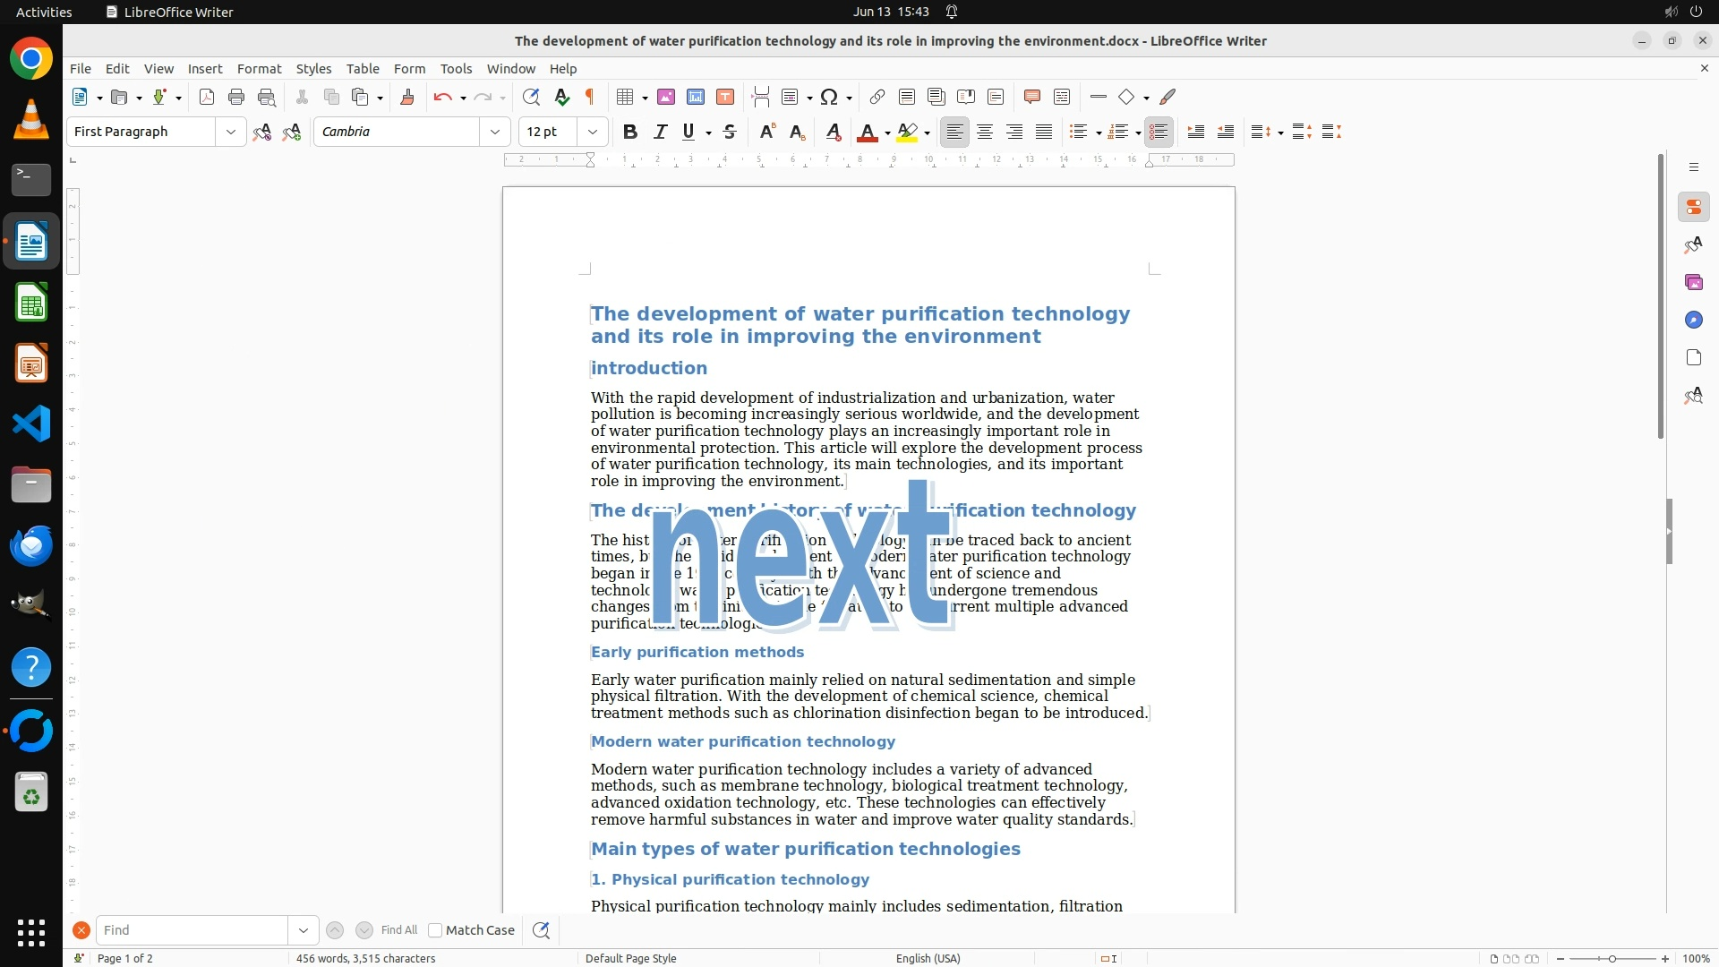Click inside the Find text field
Screen dimensions: 1719x967
tap(192, 930)
